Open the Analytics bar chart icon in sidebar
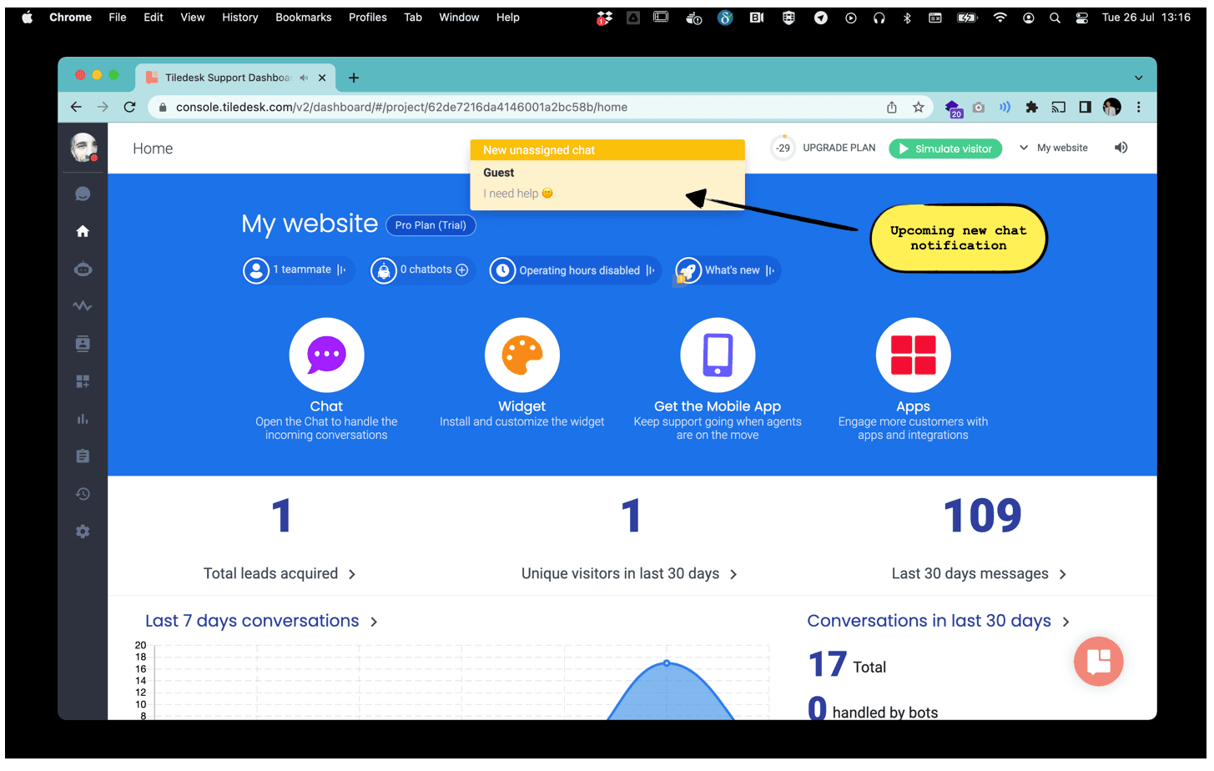This screenshot has width=1214, height=771. tap(83, 419)
